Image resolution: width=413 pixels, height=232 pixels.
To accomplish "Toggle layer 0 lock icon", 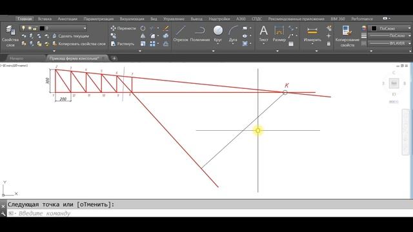I will (34, 28).
